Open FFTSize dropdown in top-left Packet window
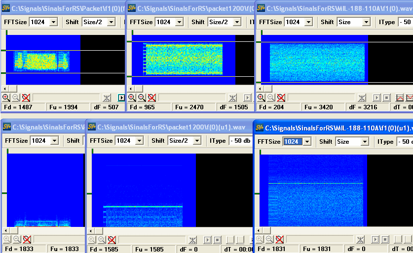 53,22
